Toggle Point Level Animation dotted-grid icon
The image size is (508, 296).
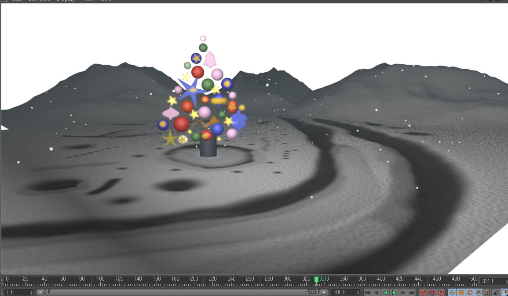coord(487,292)
